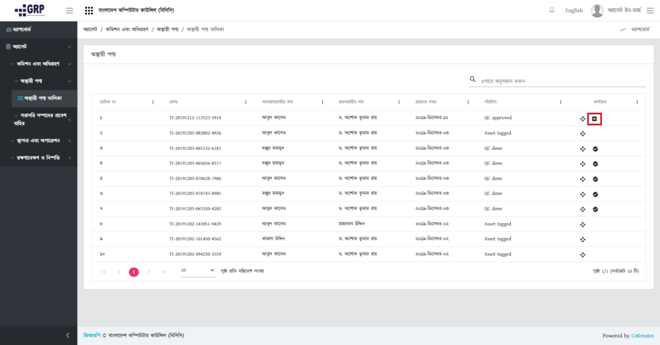This screenshot has width=660, height=345.
Task: Click the hamburger menu beside the GRP logo
Action: [70, 11]
